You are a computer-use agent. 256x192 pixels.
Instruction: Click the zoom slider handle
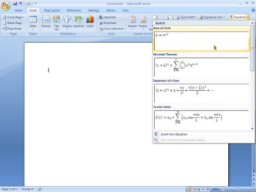(x=238, y=189)
